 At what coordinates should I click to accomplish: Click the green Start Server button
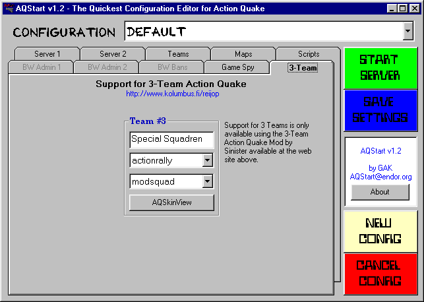(x=380, y=68)
